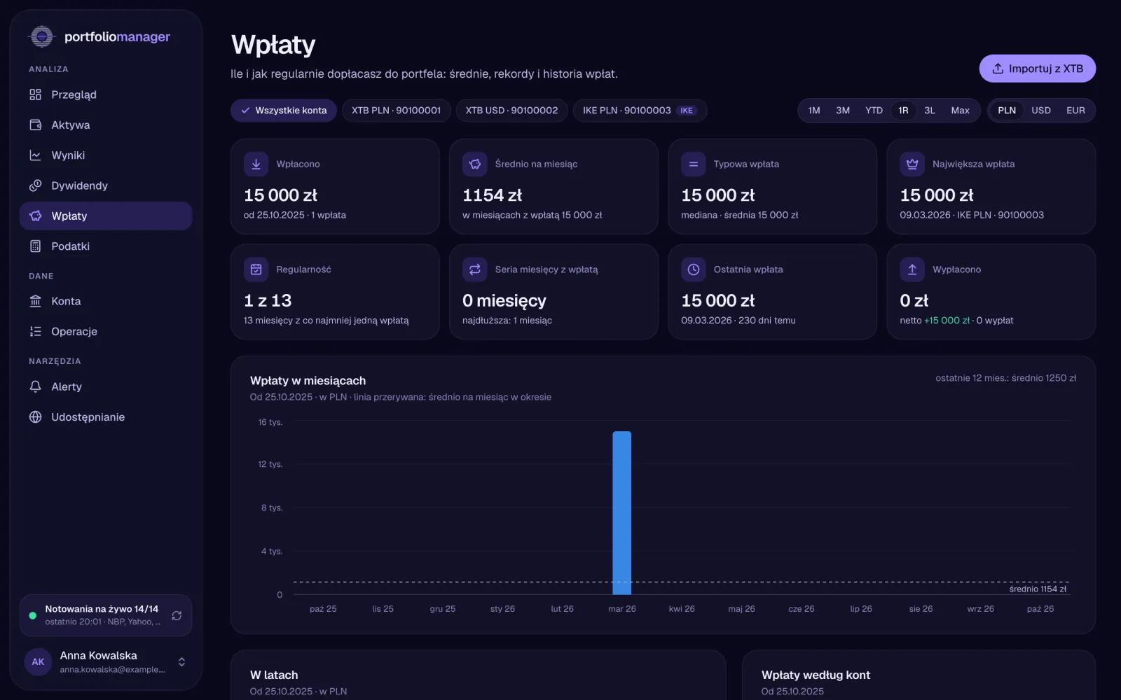Open the Aktywa wallet icon

(35, 125)
